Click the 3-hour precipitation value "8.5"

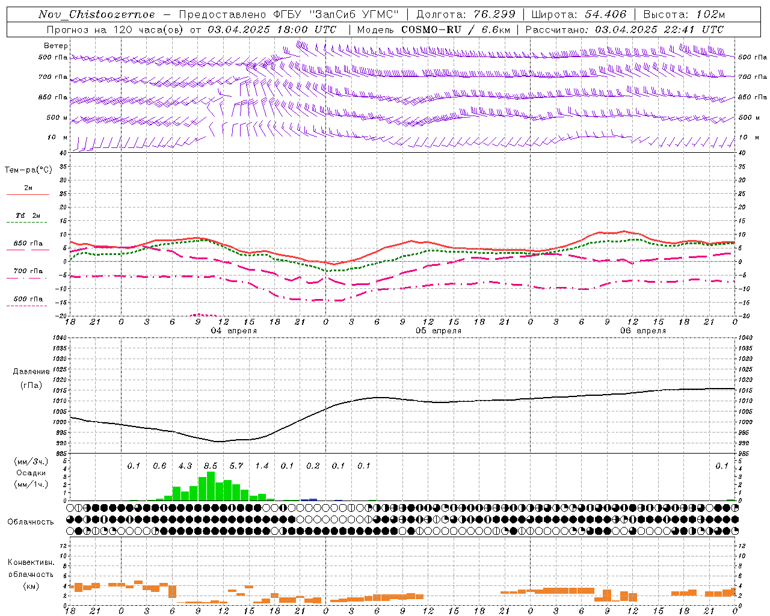(x=211, y=466)
